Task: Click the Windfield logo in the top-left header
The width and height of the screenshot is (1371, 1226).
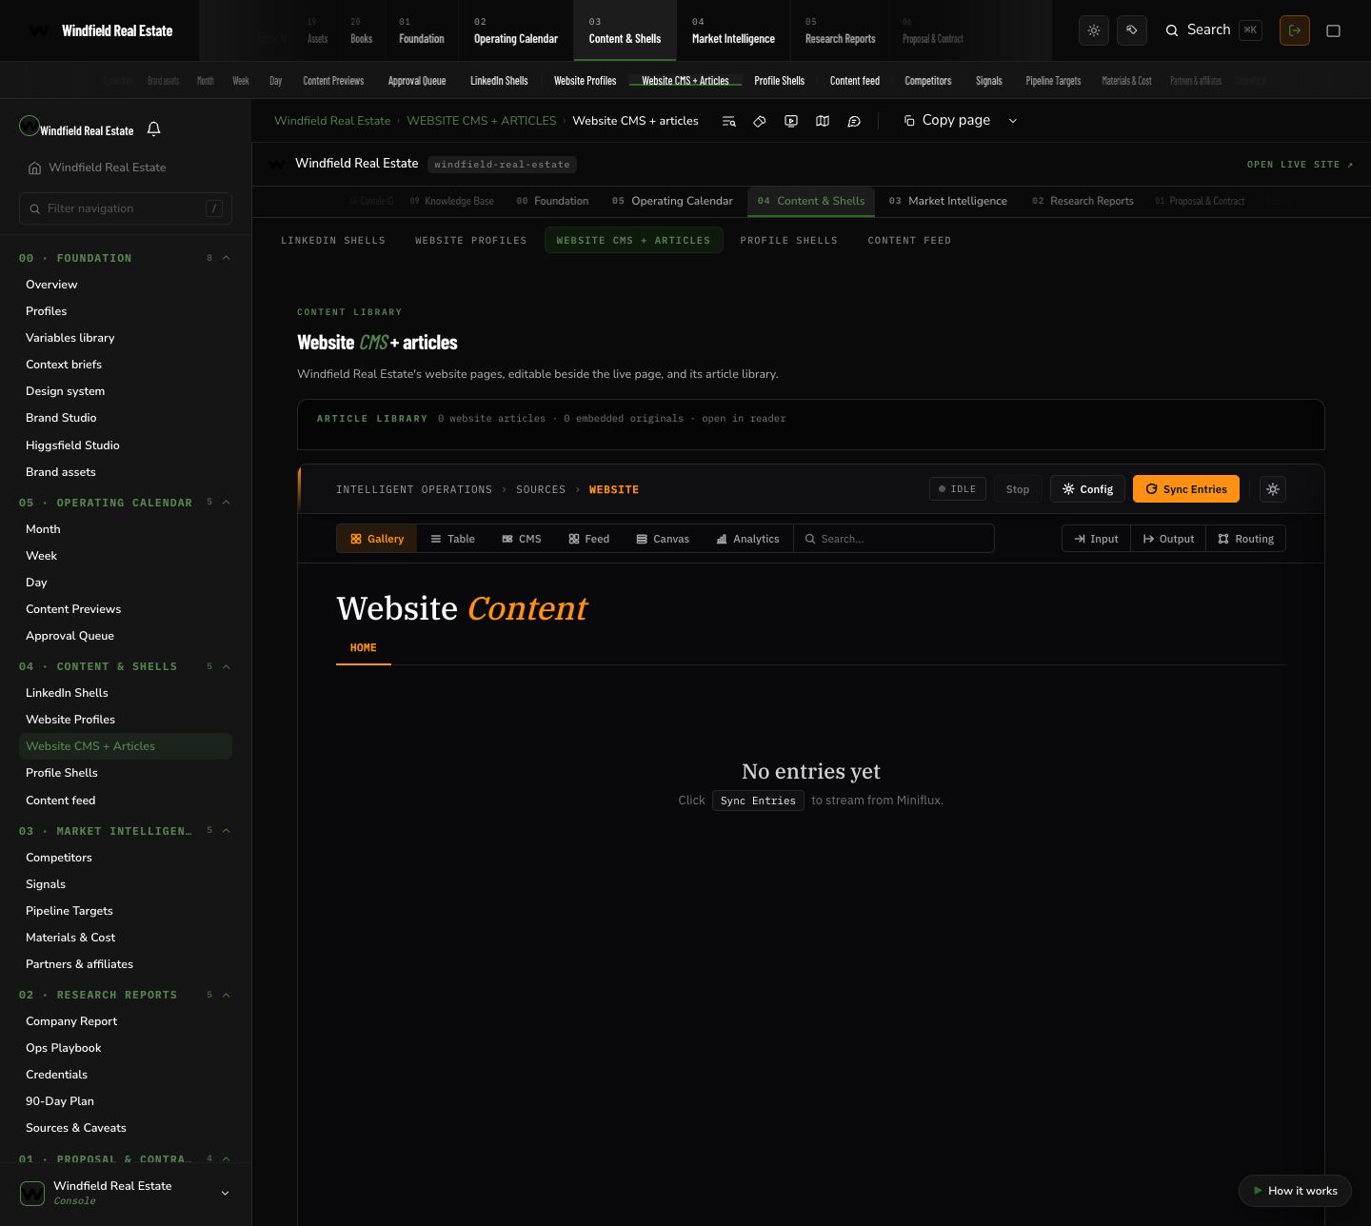Action: pyautogui.click(x=39, y=30)
